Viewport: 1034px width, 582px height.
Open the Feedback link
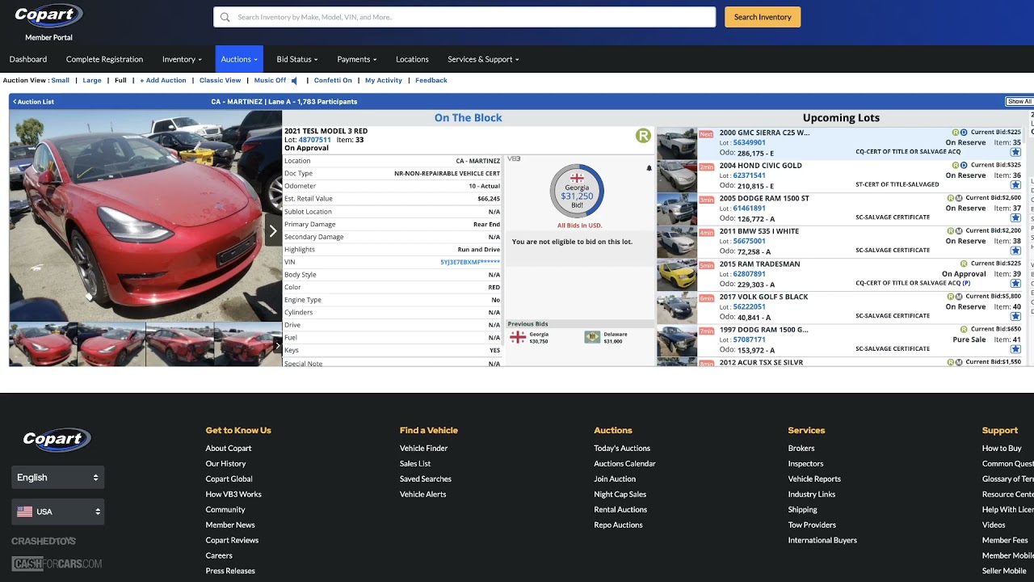point(431,81)
